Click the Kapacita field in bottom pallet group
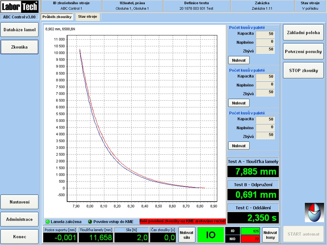This screenshot has height=245, width=327. point(265,119)
